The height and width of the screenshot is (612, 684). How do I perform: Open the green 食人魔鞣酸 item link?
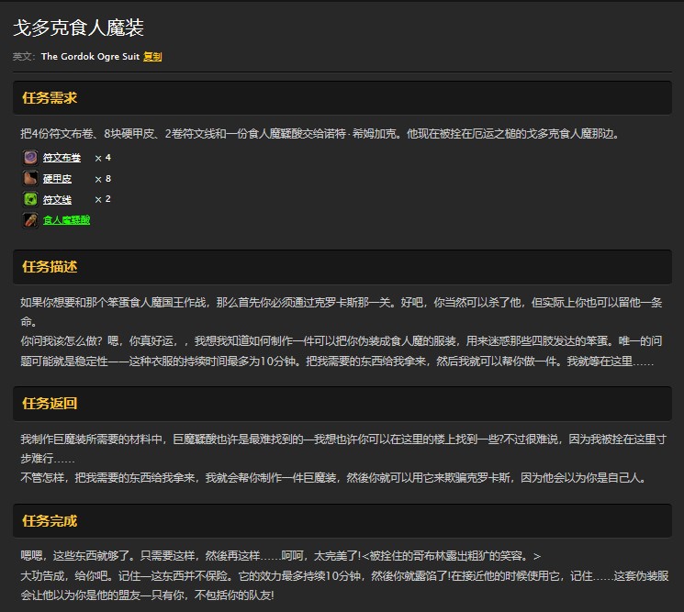pyautogui.click(x=66, y=220)
